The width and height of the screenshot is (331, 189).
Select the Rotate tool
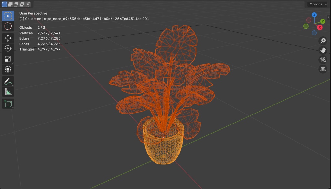pyautogui.click(x=8, y=48)
